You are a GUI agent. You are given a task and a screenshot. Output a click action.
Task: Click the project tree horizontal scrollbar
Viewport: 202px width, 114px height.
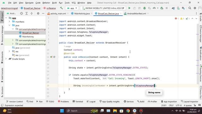(19, 98)
